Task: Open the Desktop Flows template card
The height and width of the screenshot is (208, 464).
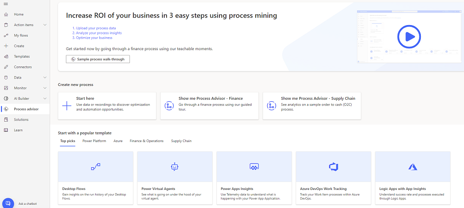Action: click(95, 178)
